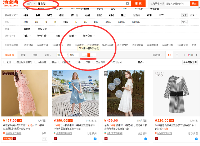Screen dimensions: 200x146
Task: Switch to list view icon
Action: (x=177, y=55)
